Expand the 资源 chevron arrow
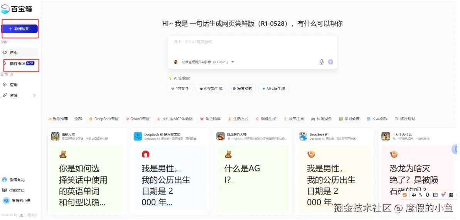Image resolution: width=460 pixels, height=220 pixels. (x=34, y=95)
